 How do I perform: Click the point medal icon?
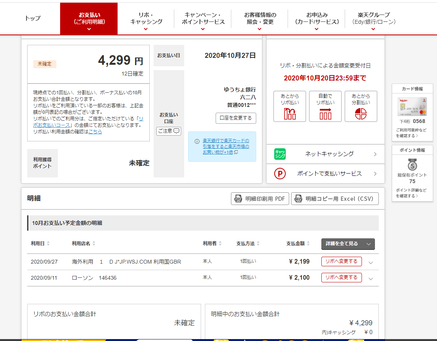coord(412,164)
